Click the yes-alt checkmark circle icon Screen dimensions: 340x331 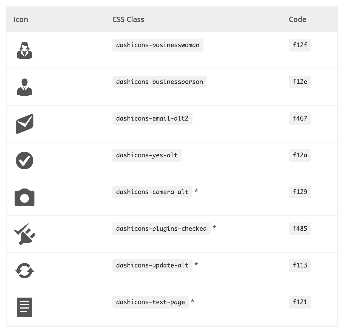24,160
